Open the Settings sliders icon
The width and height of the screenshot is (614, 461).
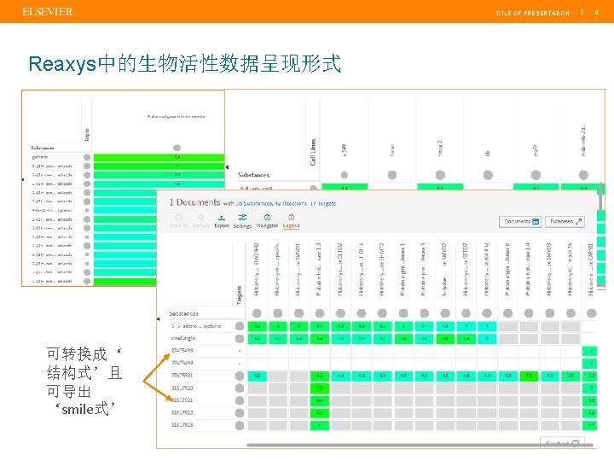242,218
